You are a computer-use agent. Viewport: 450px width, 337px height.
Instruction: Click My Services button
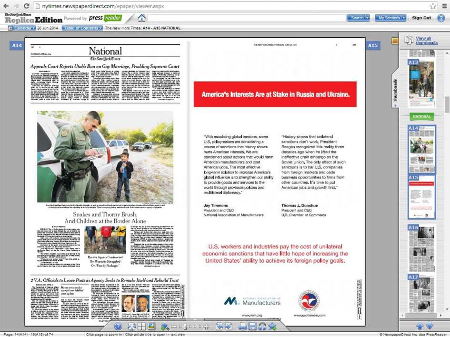tap(389, 18)
